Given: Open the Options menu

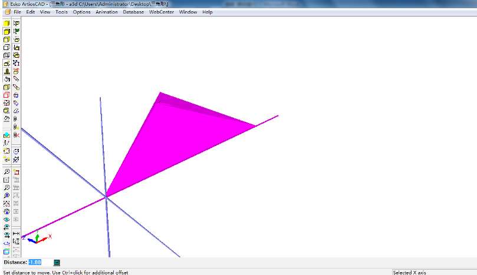Looking at the screenshot, I should [x=82, y=12].
